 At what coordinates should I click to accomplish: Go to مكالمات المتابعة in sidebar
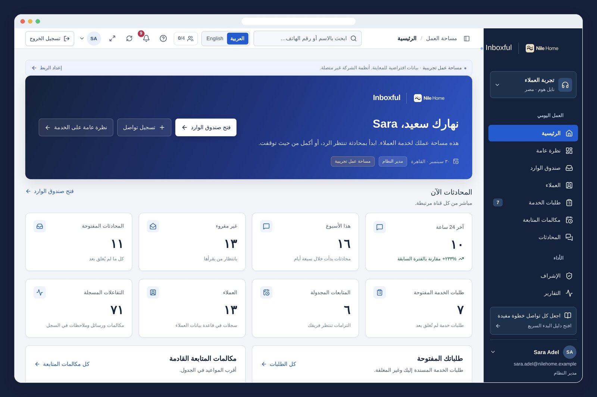[x=533, y=220]
